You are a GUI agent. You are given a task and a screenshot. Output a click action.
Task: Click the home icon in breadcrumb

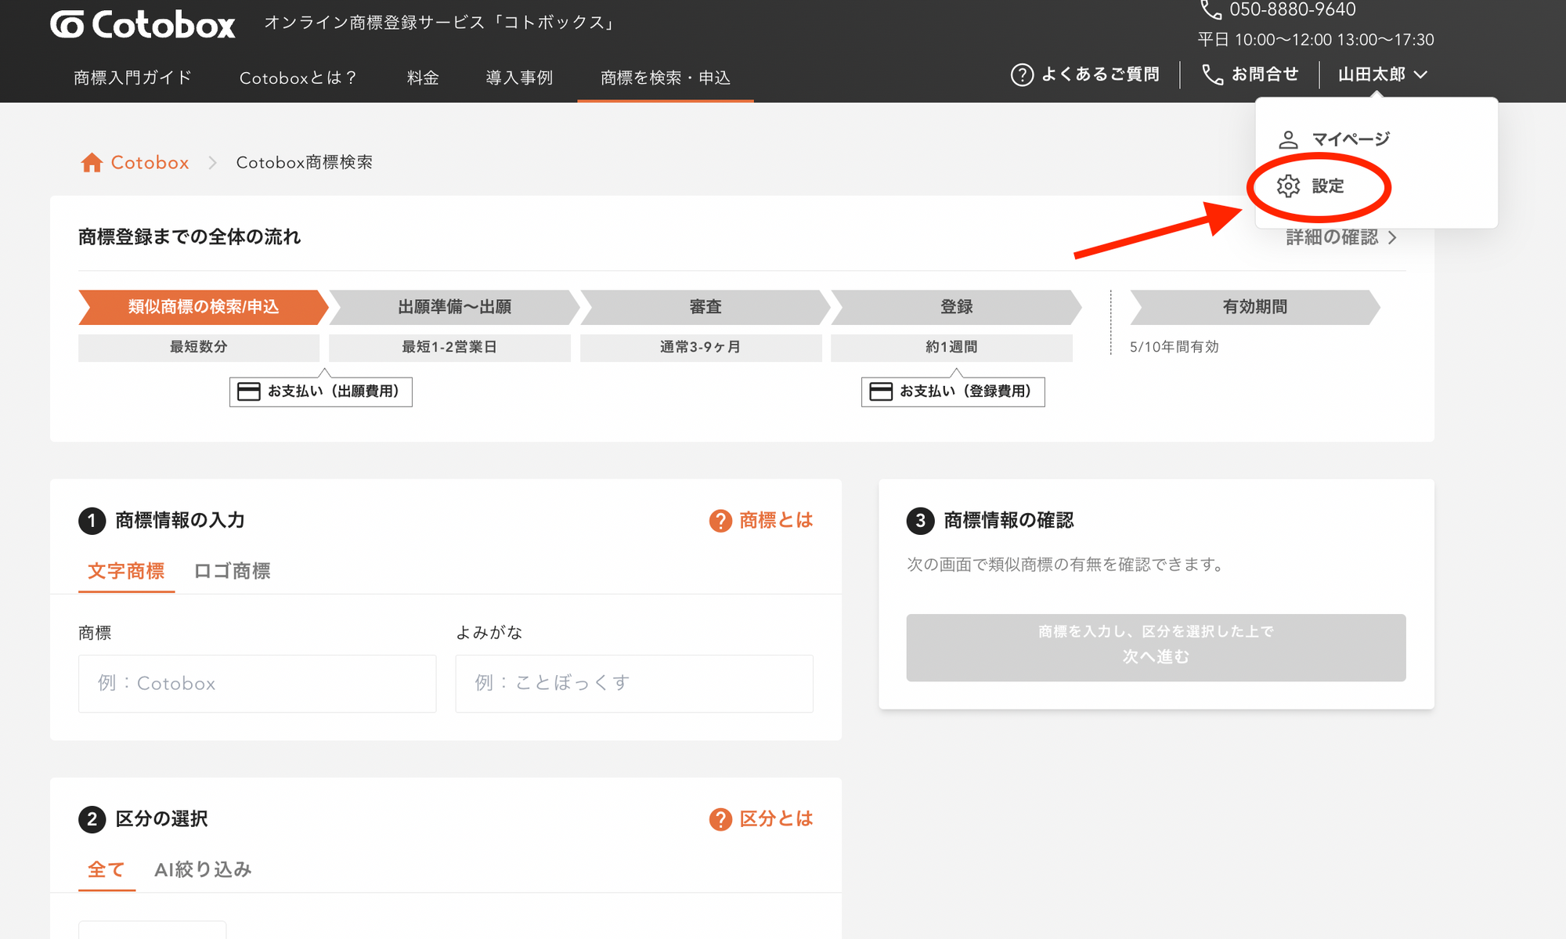pyautogui.click(x=92, y=162)
